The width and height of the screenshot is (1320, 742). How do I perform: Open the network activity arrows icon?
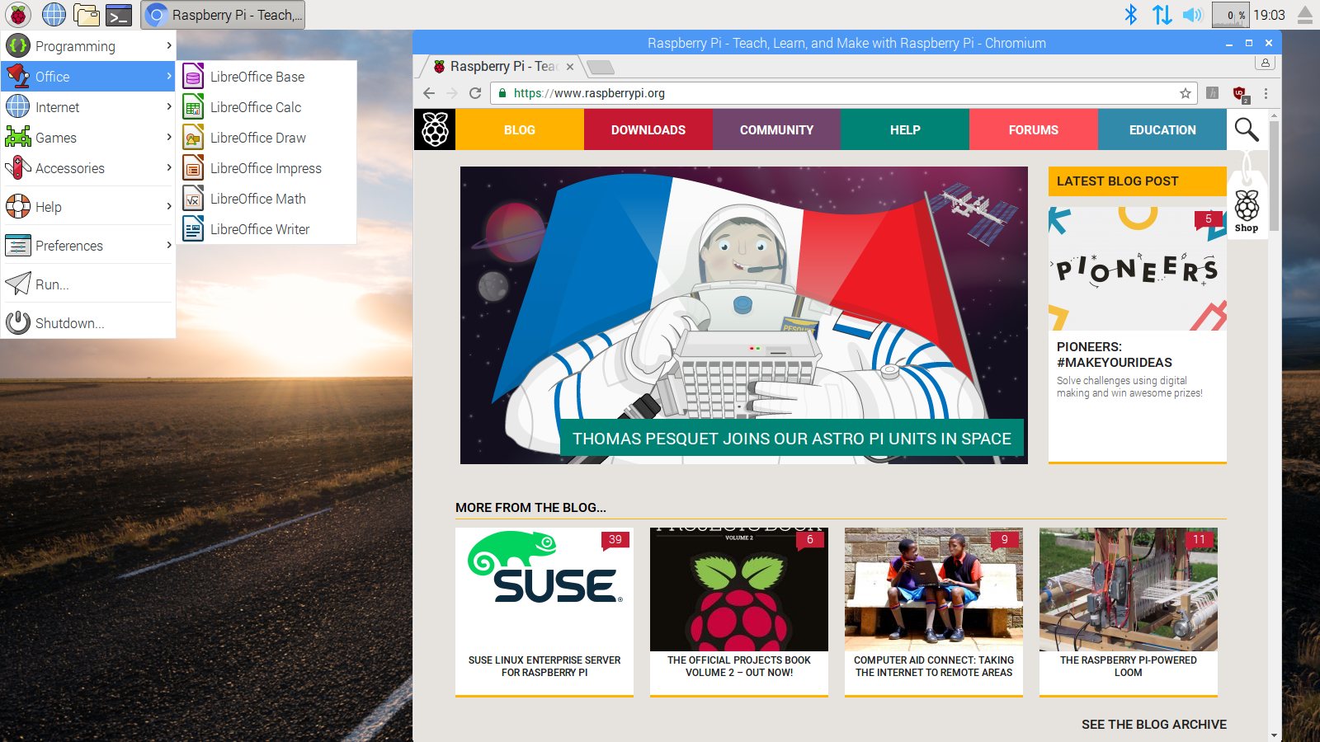[x=1162, y=14]
